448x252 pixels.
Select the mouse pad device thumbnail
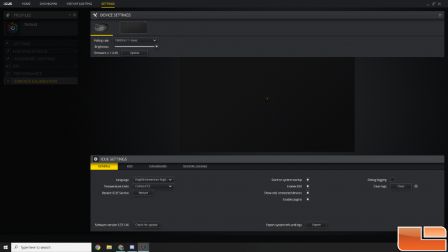click(133, 28)
